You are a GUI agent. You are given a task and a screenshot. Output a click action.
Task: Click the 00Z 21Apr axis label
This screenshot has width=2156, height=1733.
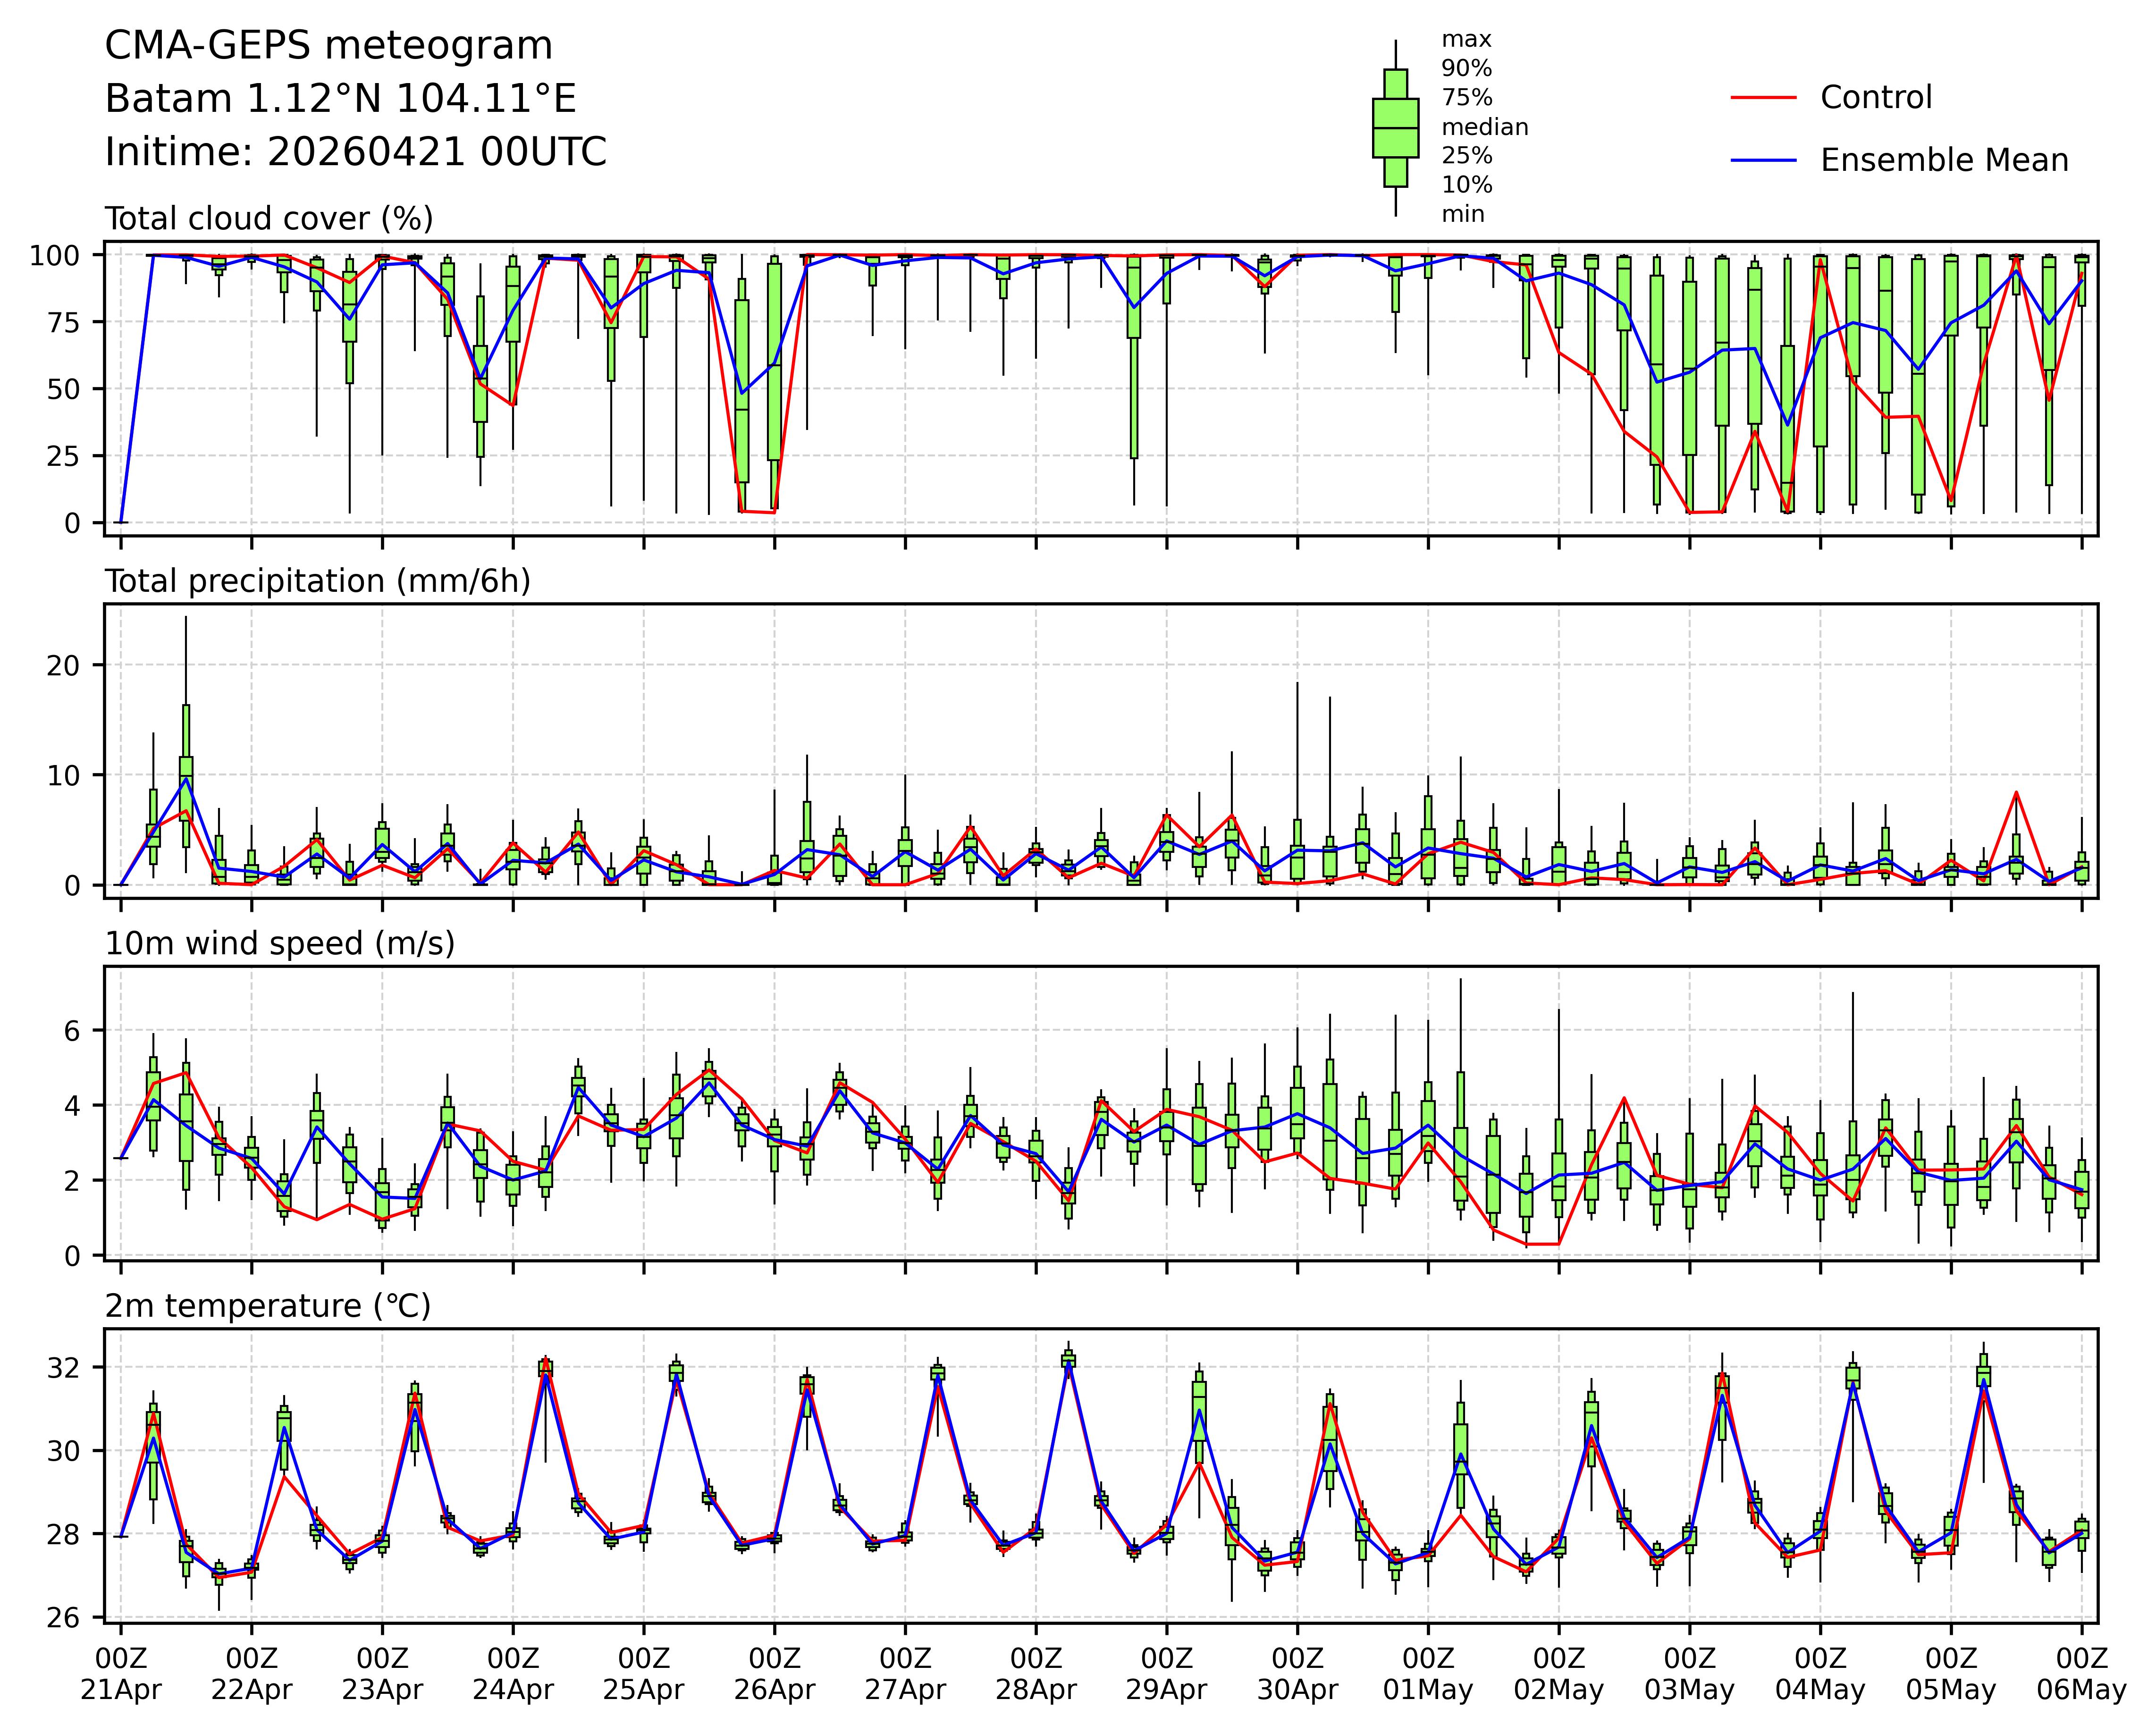tap(121, 1674)
